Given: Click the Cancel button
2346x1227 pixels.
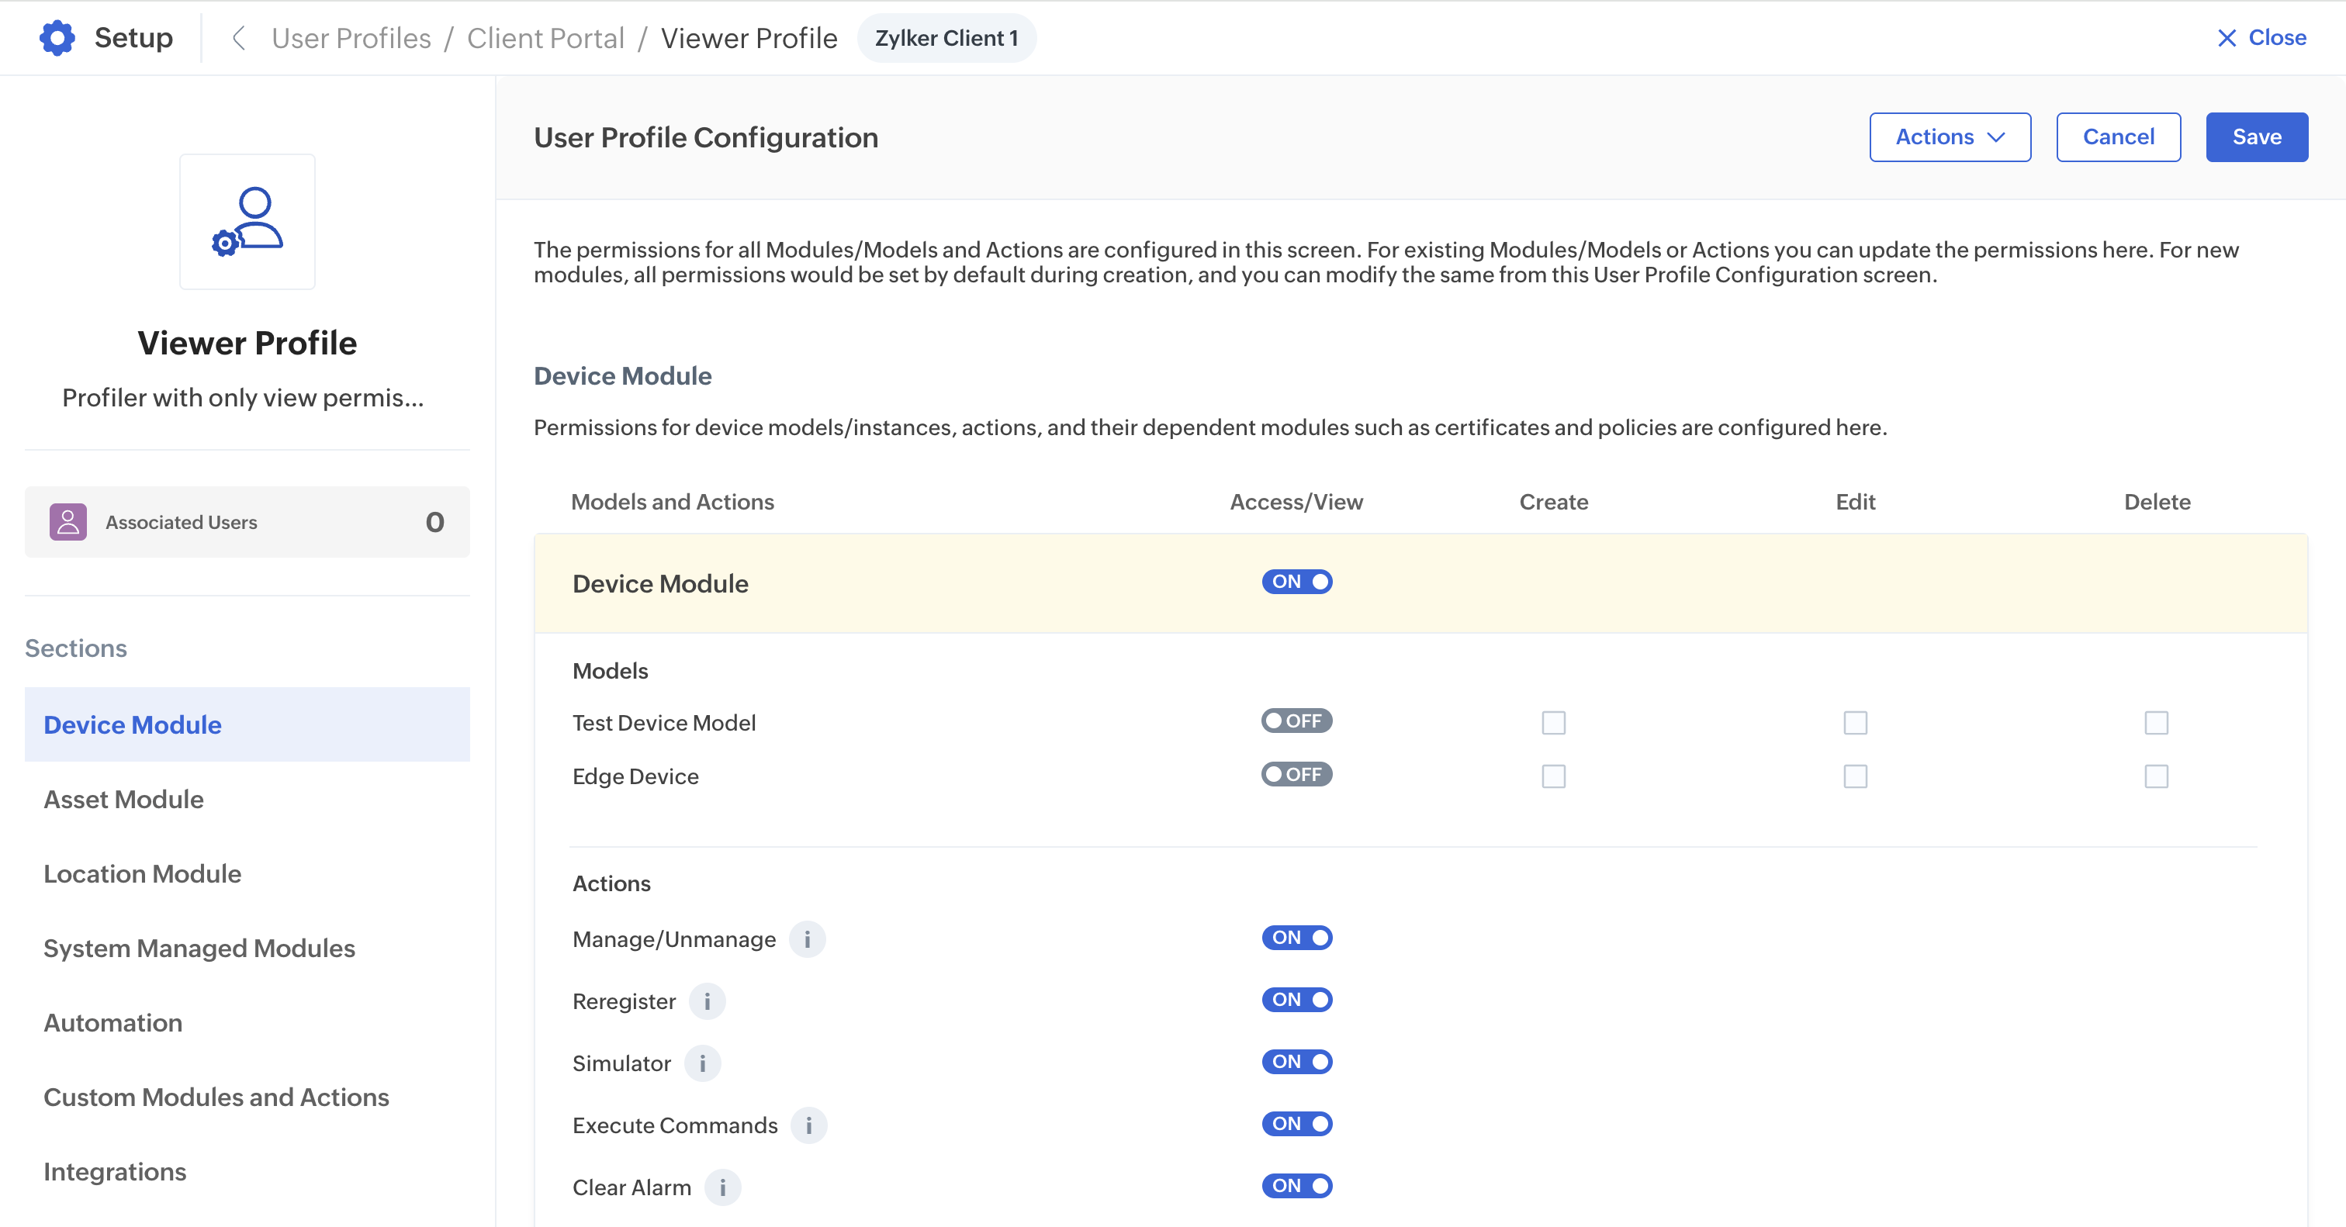Looking at the screenshot, I should click(2117, 137).
